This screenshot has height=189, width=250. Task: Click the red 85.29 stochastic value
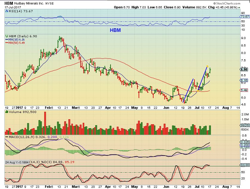[69, 162]
